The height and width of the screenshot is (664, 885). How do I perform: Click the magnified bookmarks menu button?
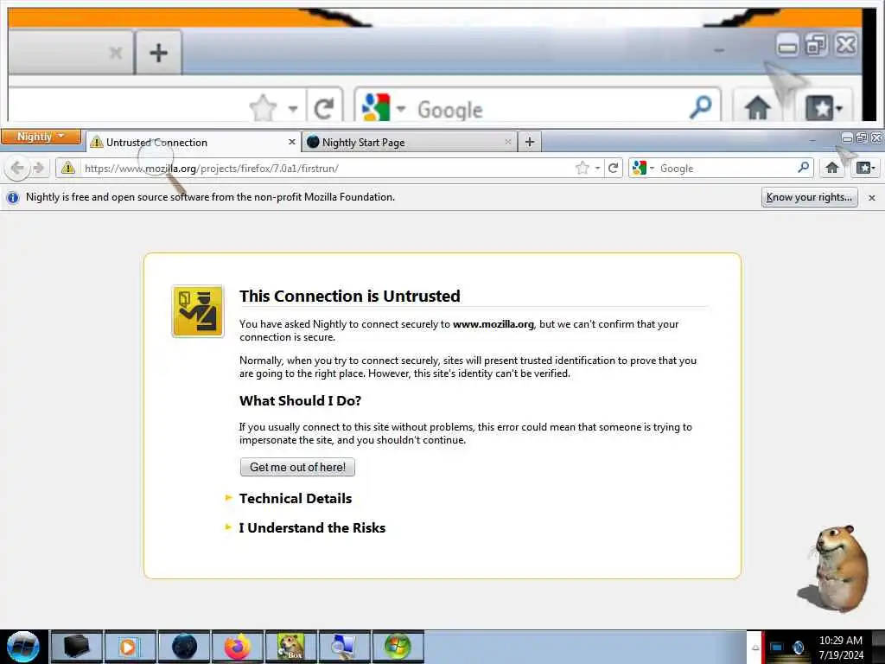coord(823,107)
